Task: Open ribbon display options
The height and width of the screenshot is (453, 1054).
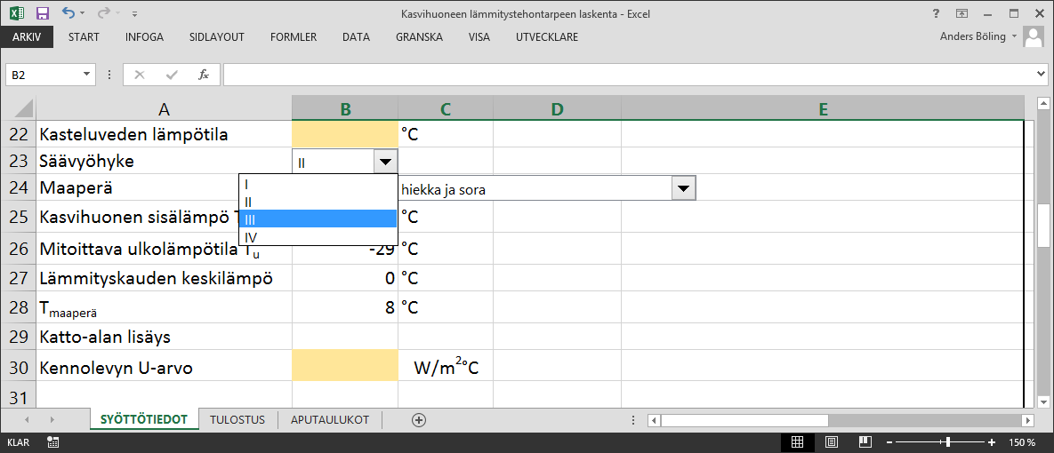Action: [x=961, y=12]
